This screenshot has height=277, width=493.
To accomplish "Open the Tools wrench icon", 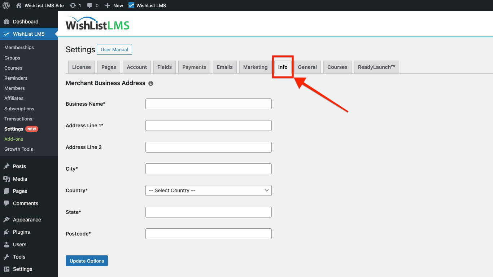I will pos(6,257).
